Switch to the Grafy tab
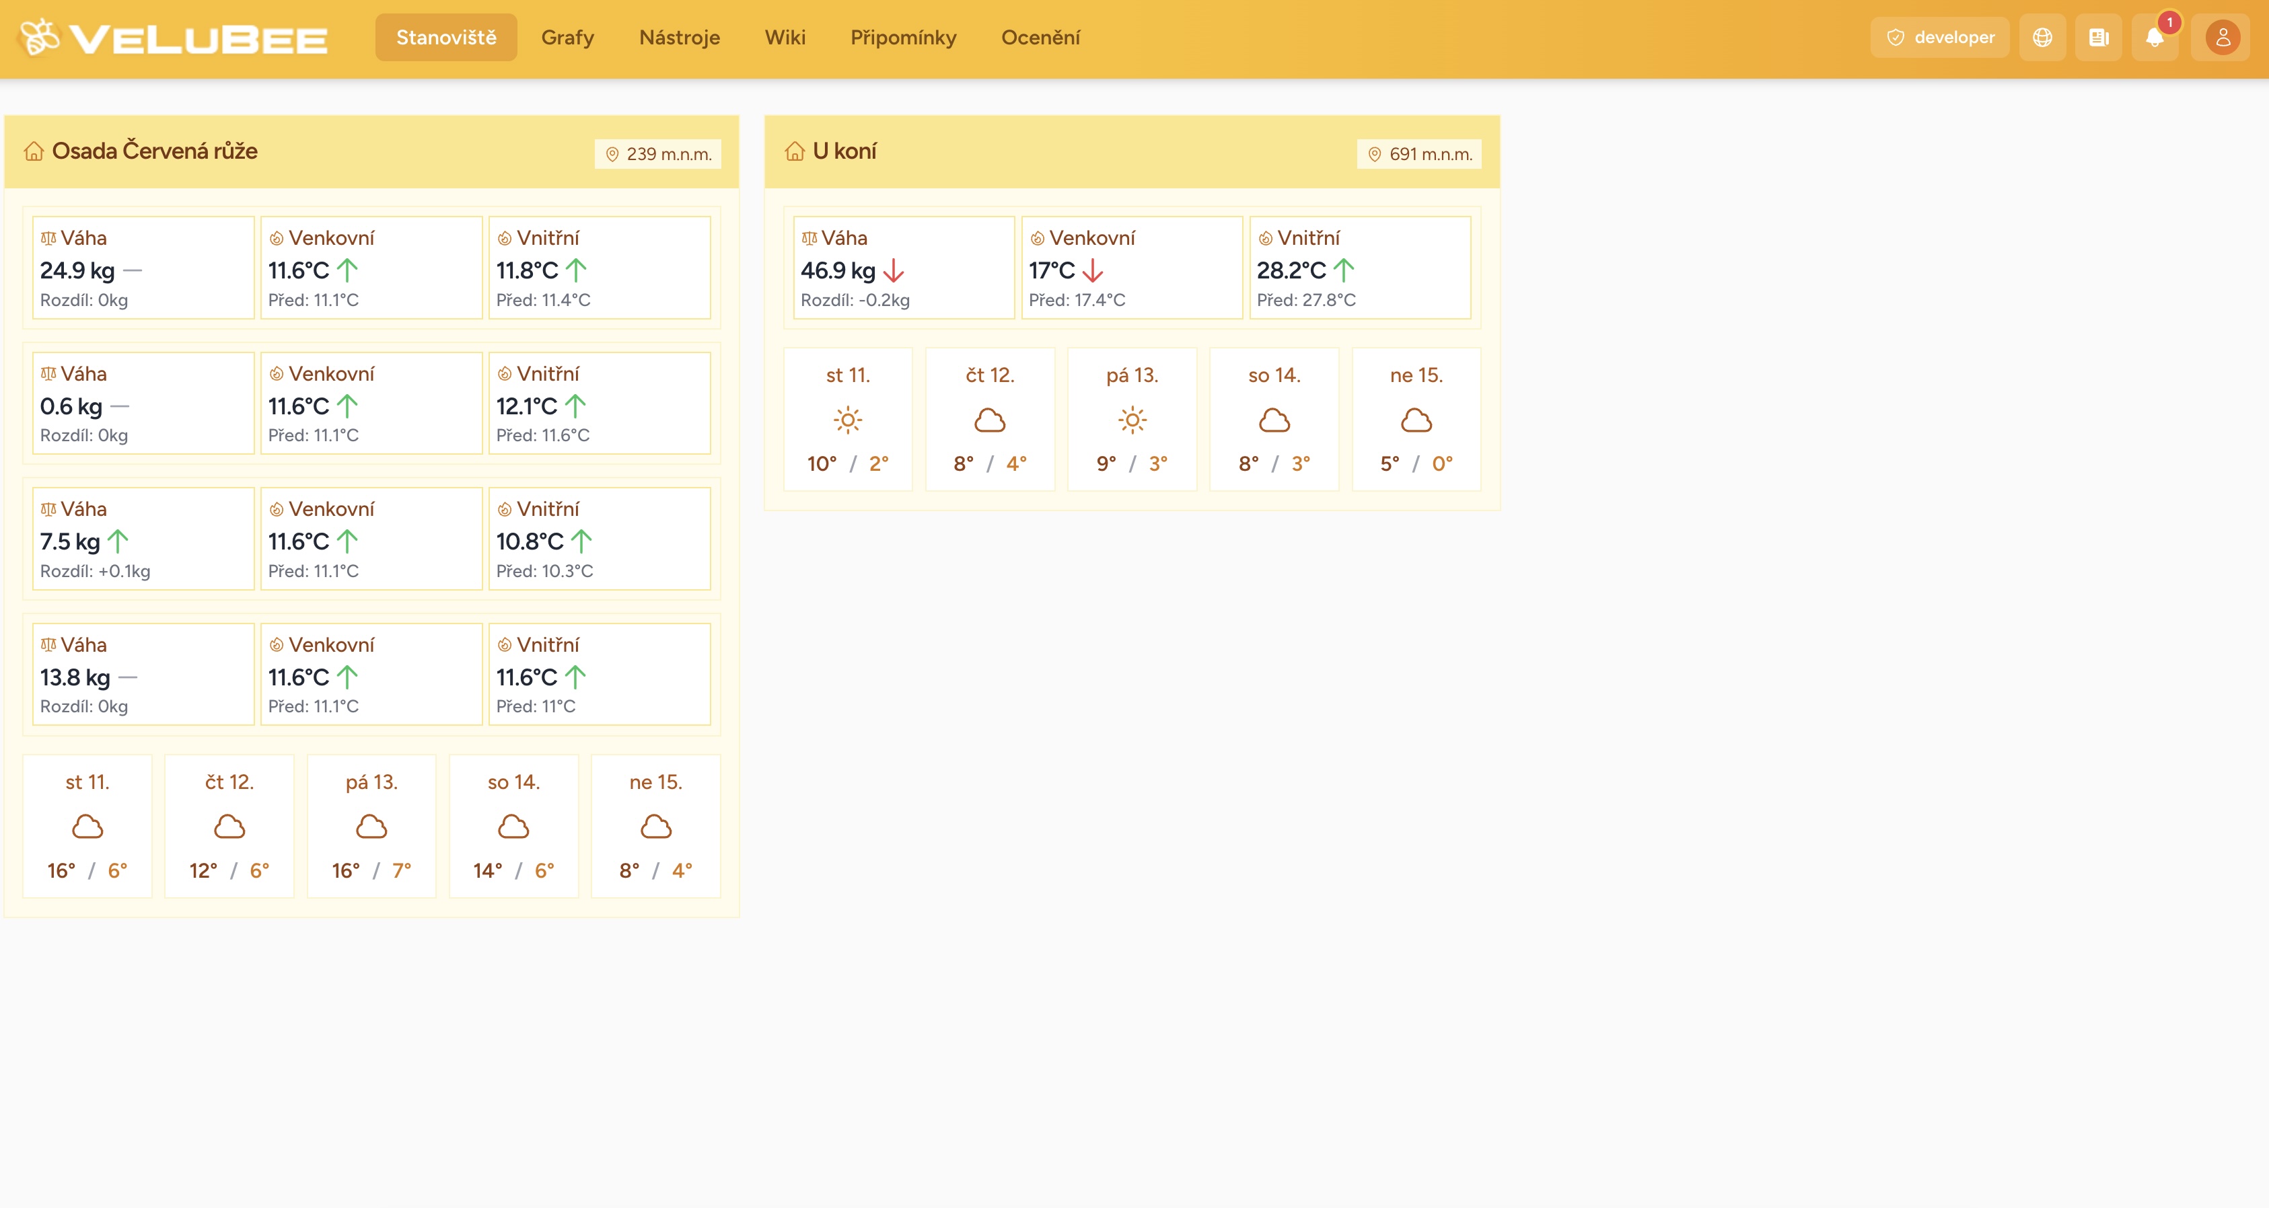Viewport: 2269px width, 1208px height. click(568, 37)
